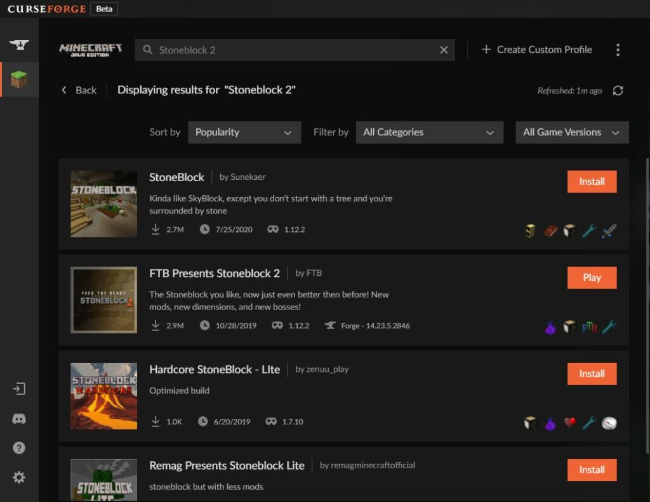Select the Minecraft grass block in the sidebar
This screenshot has width=650, height=502.
pos(19,79)
